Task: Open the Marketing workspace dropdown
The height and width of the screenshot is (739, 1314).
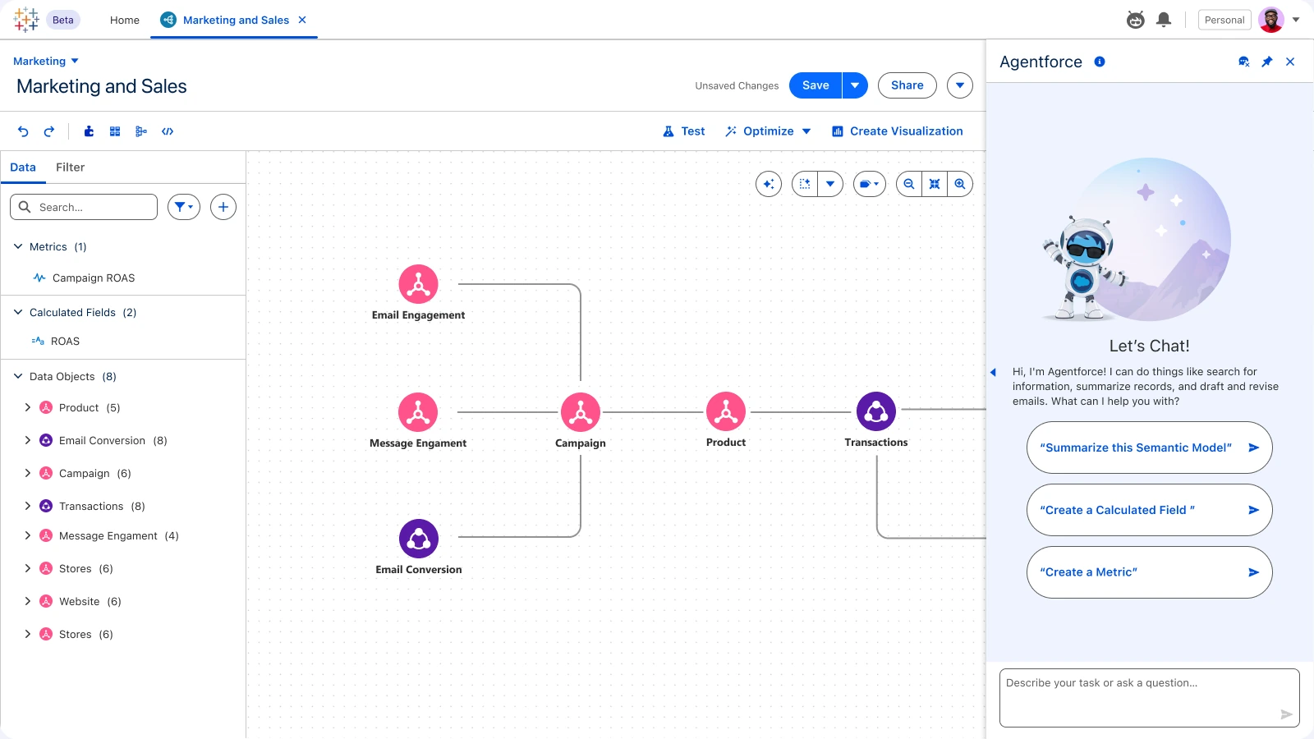Action: coord(46,62)
